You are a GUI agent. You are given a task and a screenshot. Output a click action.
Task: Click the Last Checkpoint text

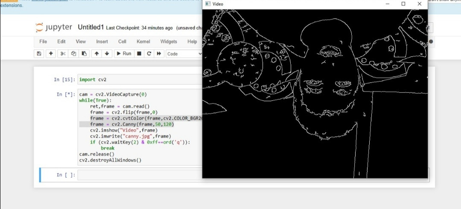coord(139,28)
